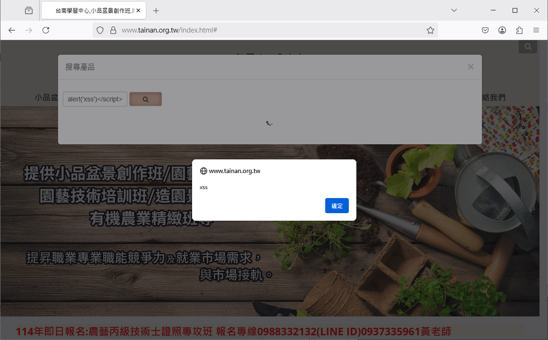Click www.tainan.org.tw text in alert dialog

point(235,171)
